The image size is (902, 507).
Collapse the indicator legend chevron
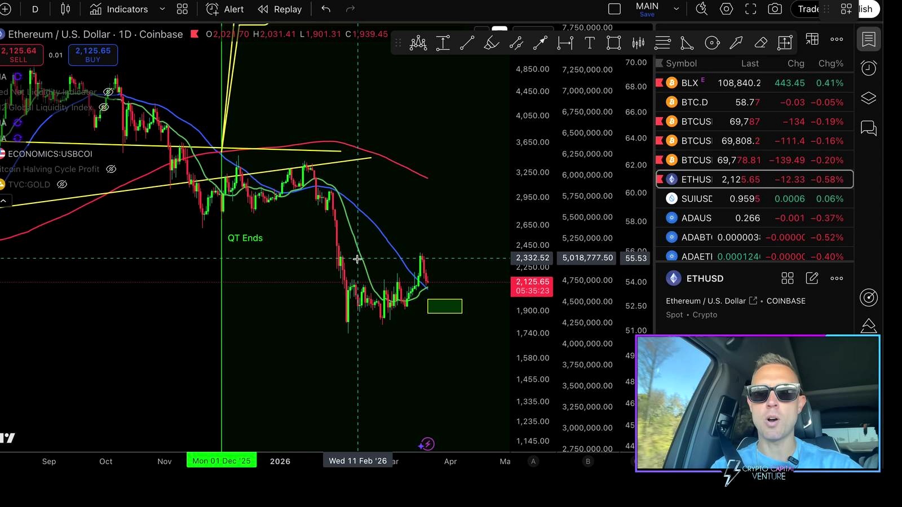point(3,201)
